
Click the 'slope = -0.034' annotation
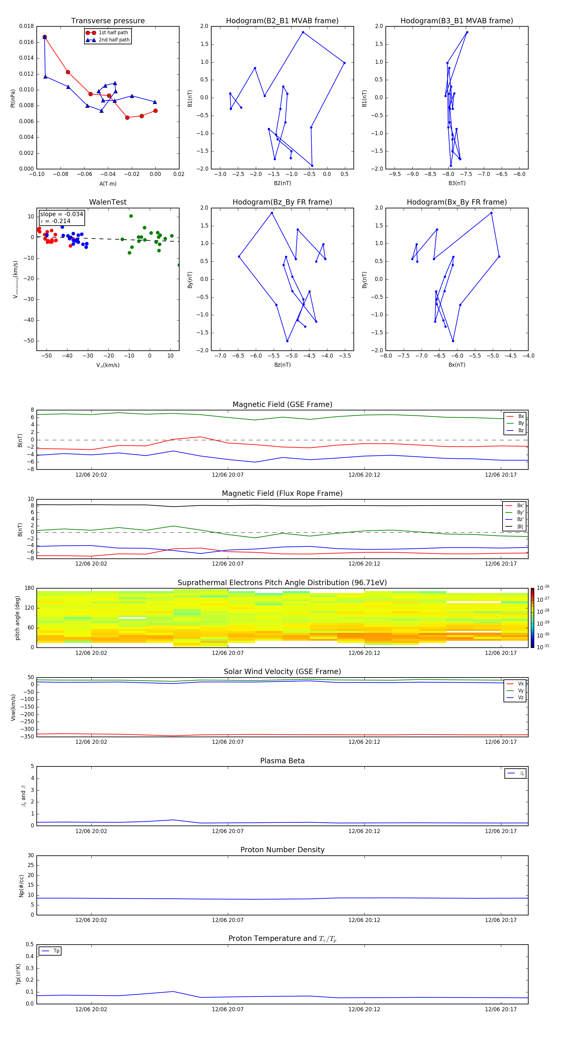(62, 214)
